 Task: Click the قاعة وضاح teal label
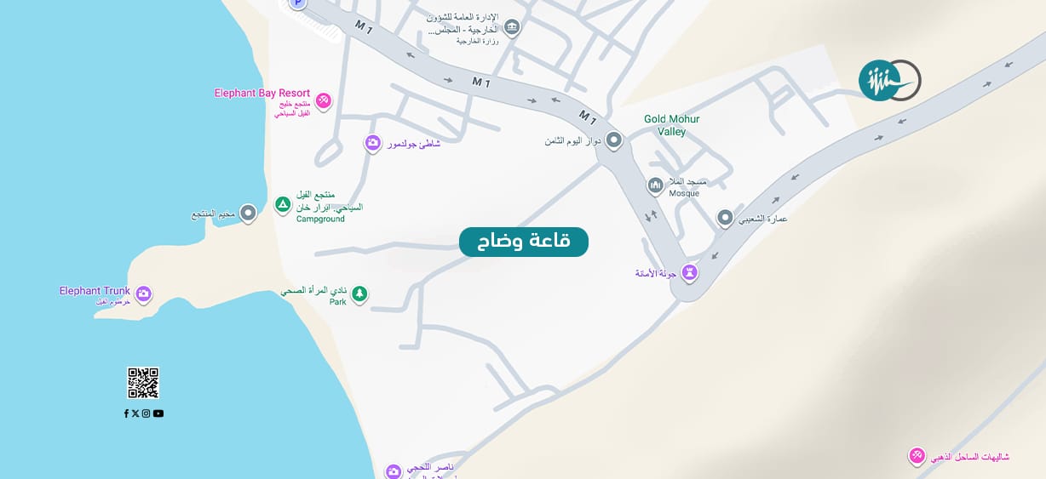524,242
